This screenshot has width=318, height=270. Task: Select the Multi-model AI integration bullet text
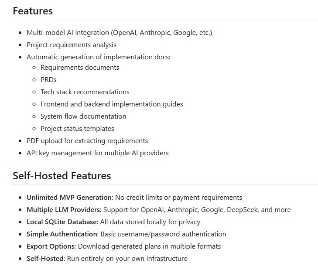pyautogui.click(x=119, y=33)
